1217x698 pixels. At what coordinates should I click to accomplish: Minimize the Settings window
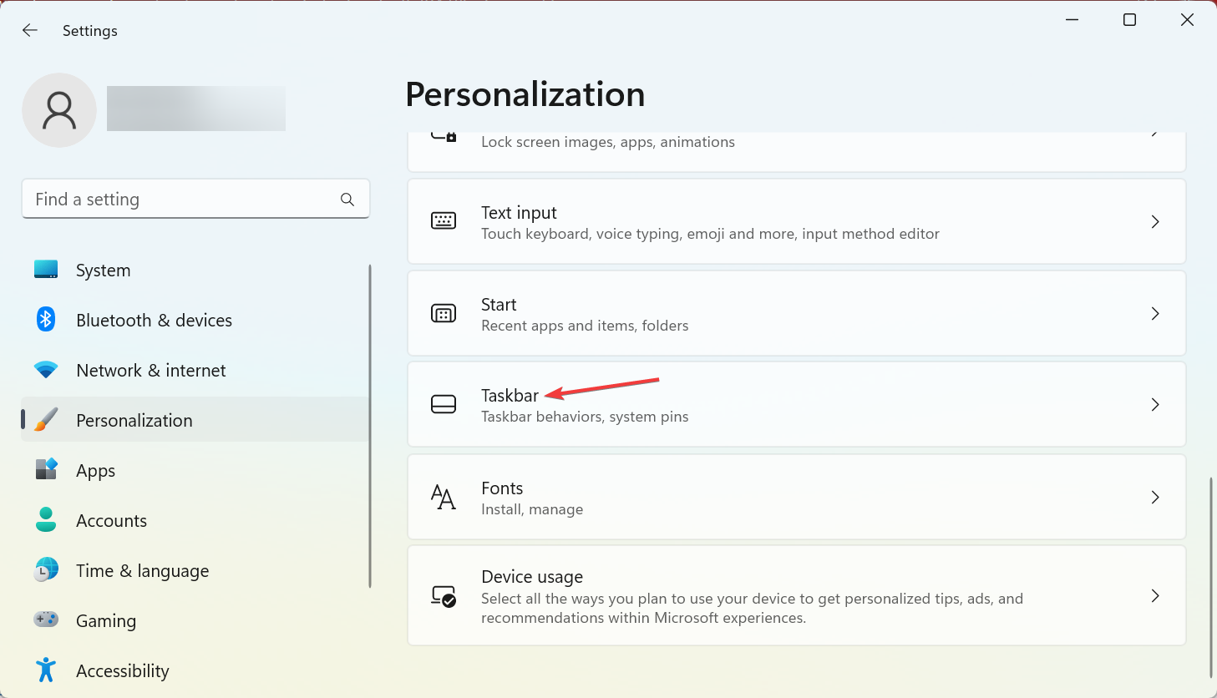1072,20
